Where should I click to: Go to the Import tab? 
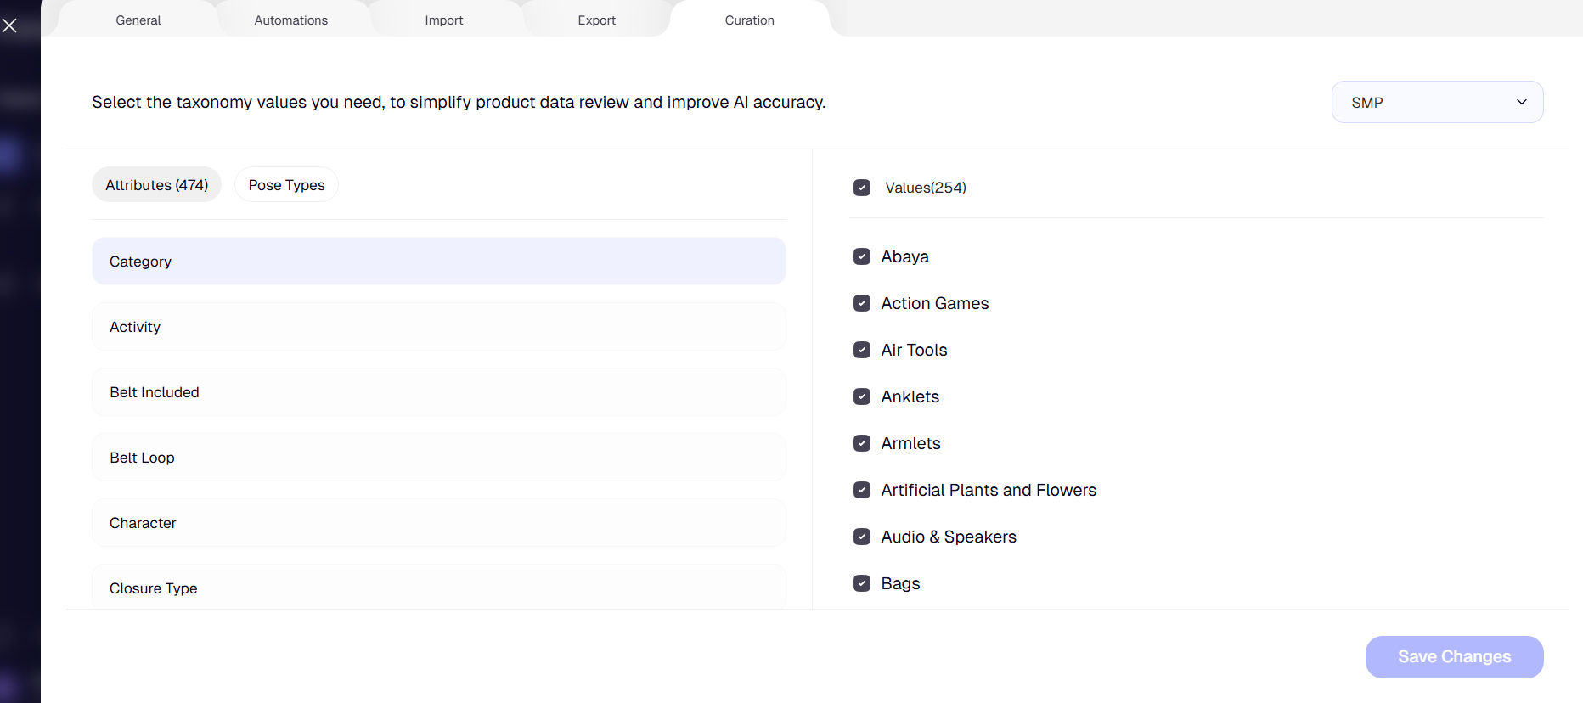click(x=443, y=20)
